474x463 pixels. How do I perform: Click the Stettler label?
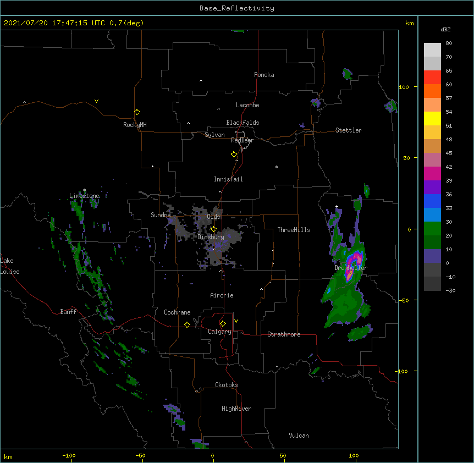349,130
